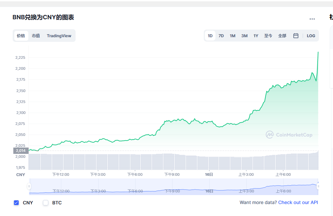Open the TradingView chart tab
333x216 pixels.
point(59,36)
